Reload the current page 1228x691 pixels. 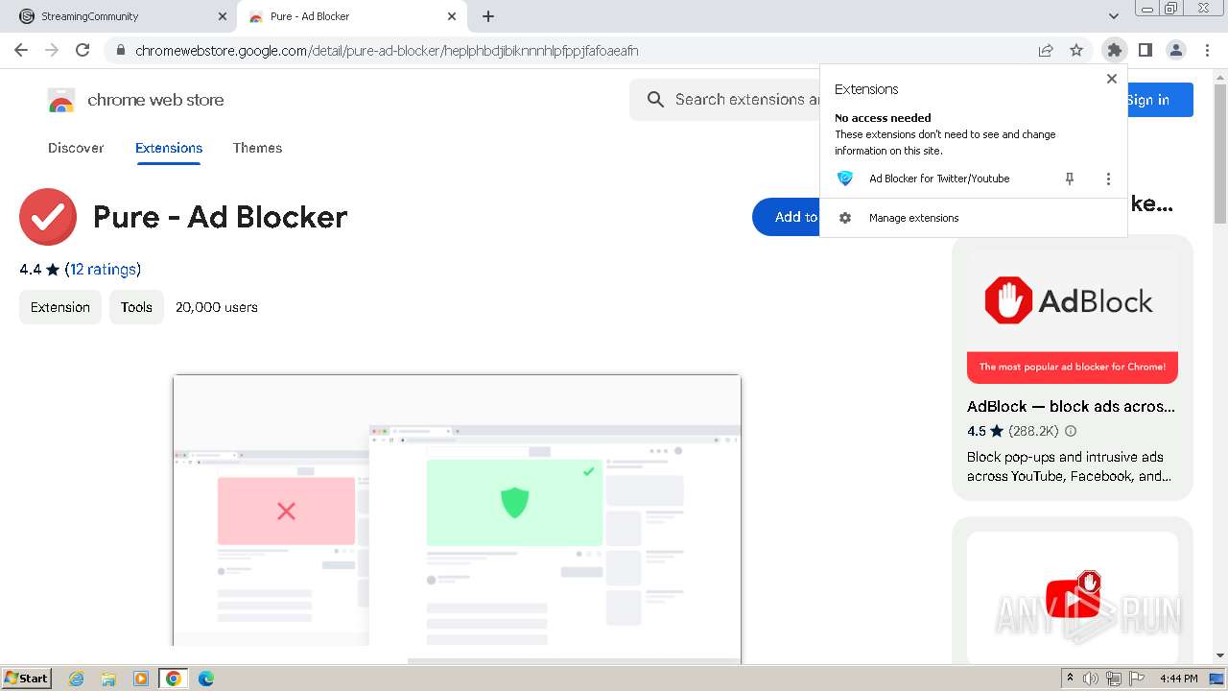[83, 50]
